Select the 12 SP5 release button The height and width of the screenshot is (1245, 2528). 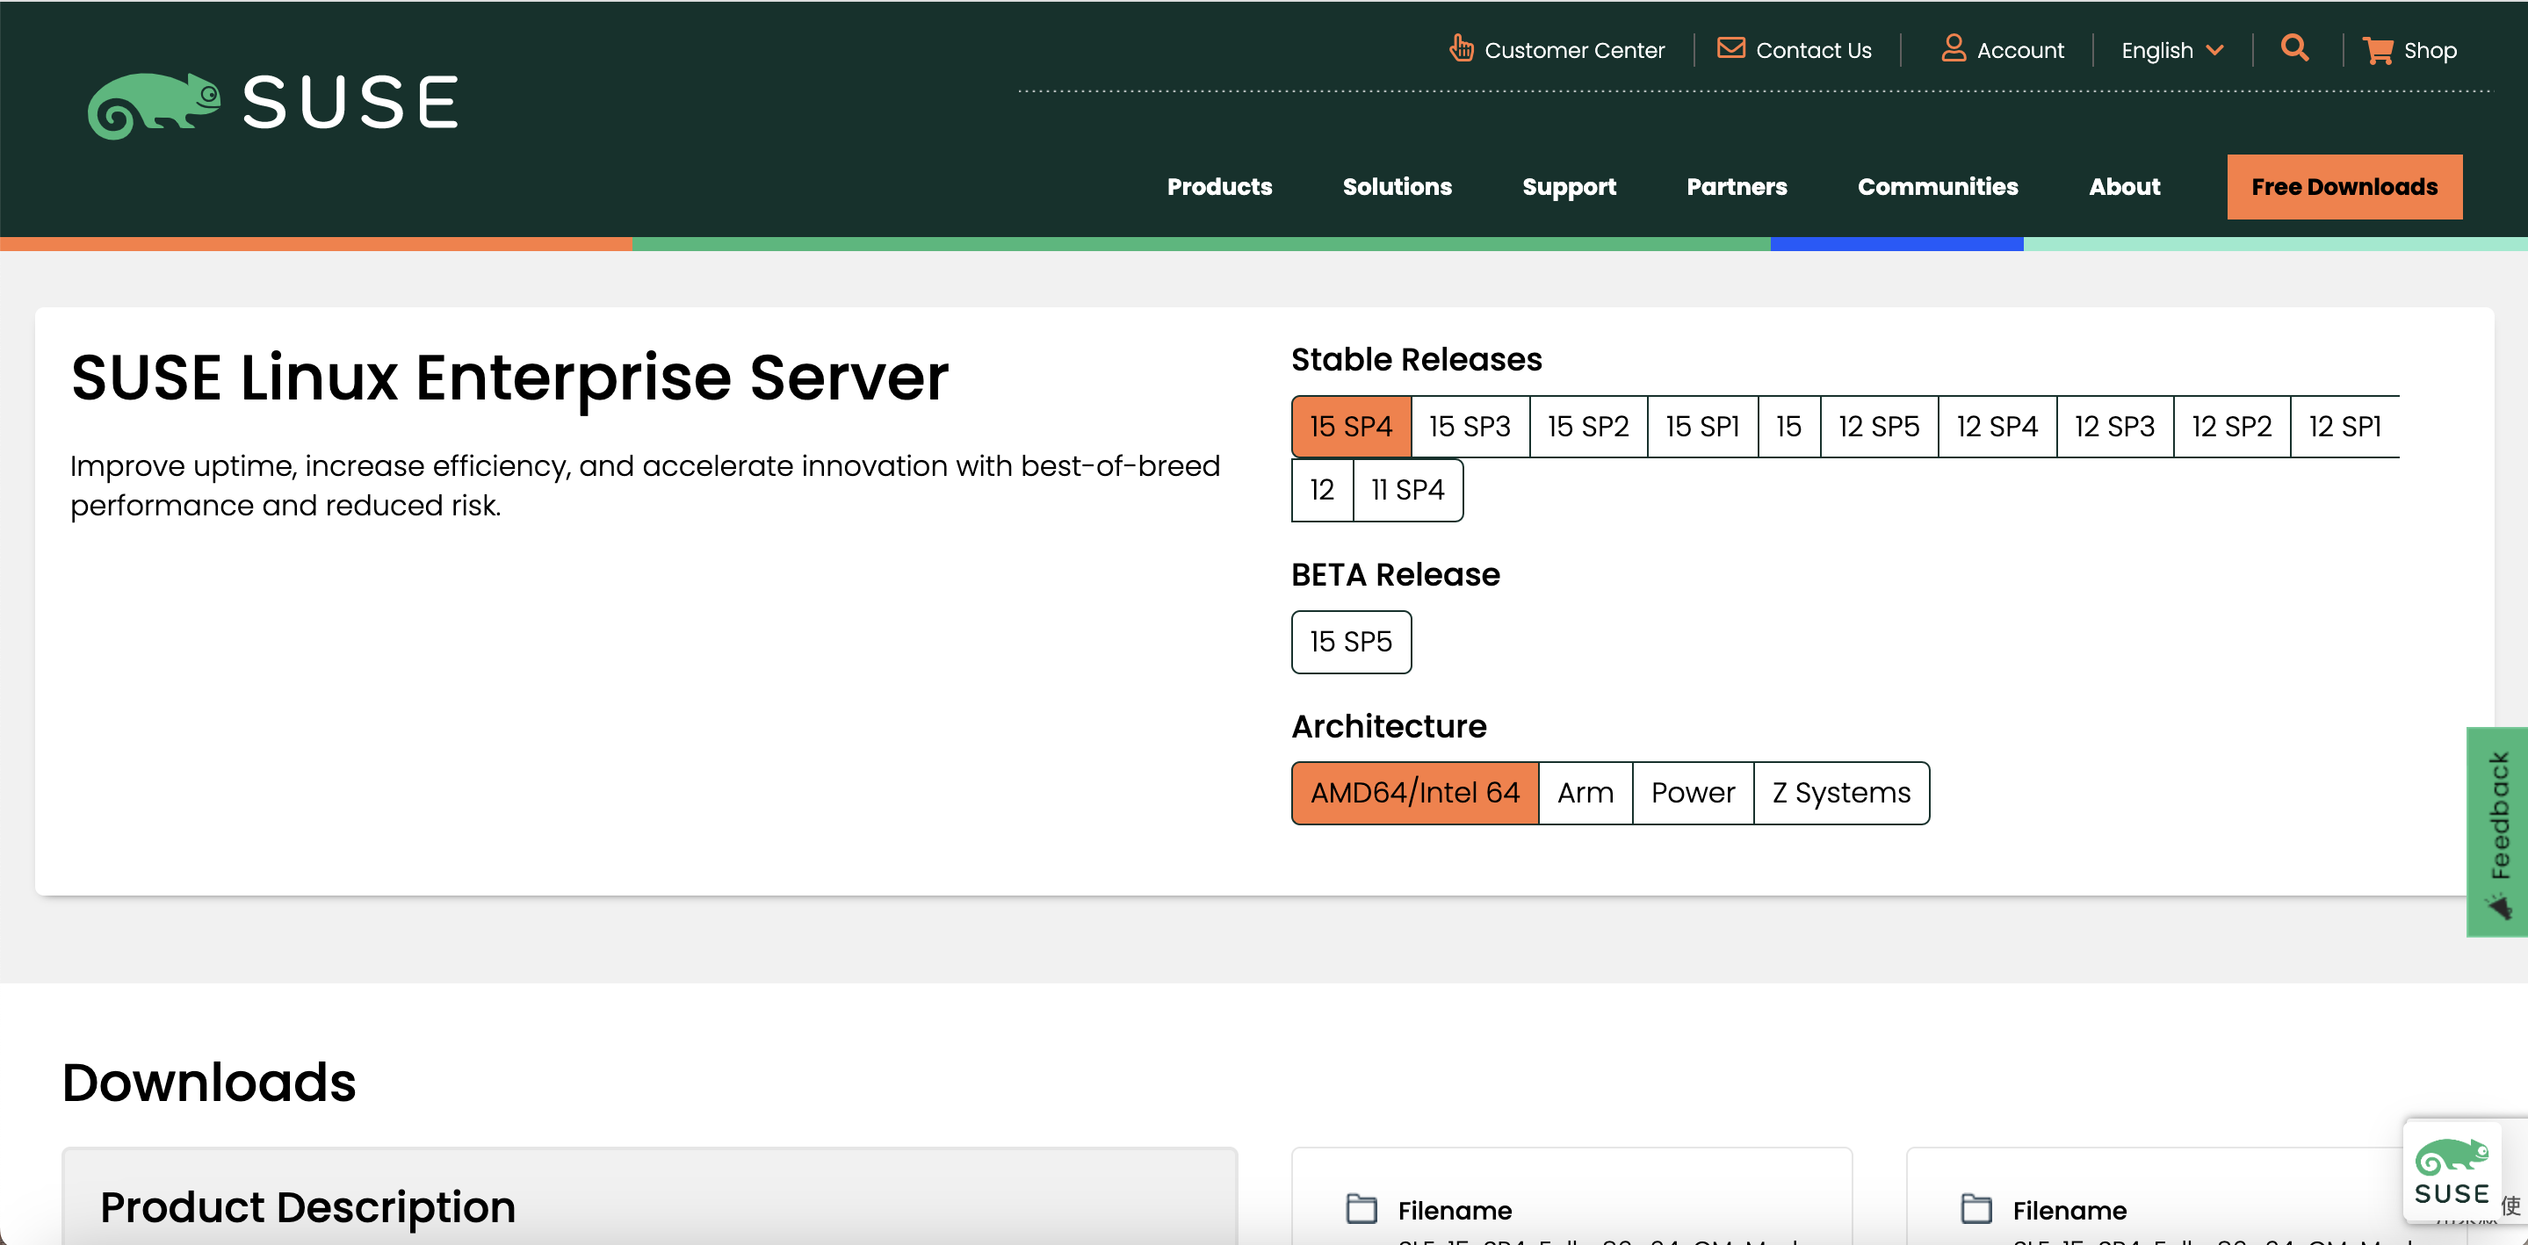tap(1878, 427)
